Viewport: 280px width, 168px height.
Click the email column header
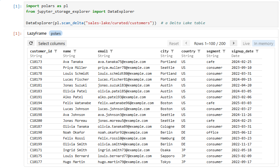tap(103, 51)
